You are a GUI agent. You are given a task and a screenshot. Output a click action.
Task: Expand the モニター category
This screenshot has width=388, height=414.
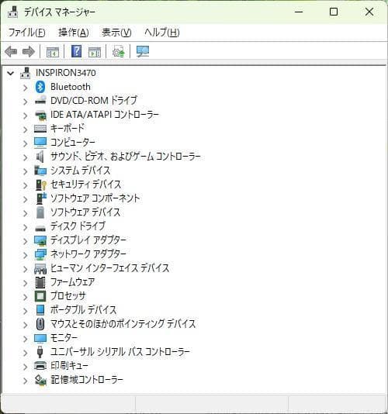tap(26, 339)
